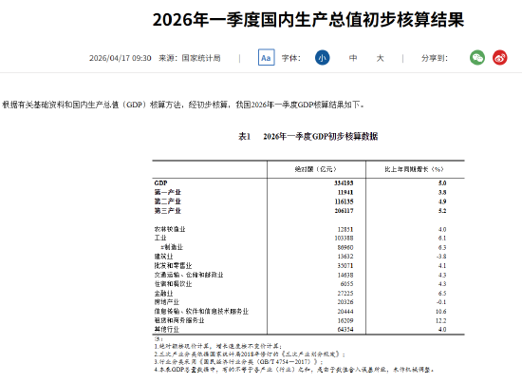This screenshot has width=522, height=383.
Task: Click footnote 1 about 绝对额按现价计算
Action: point(218,346)
